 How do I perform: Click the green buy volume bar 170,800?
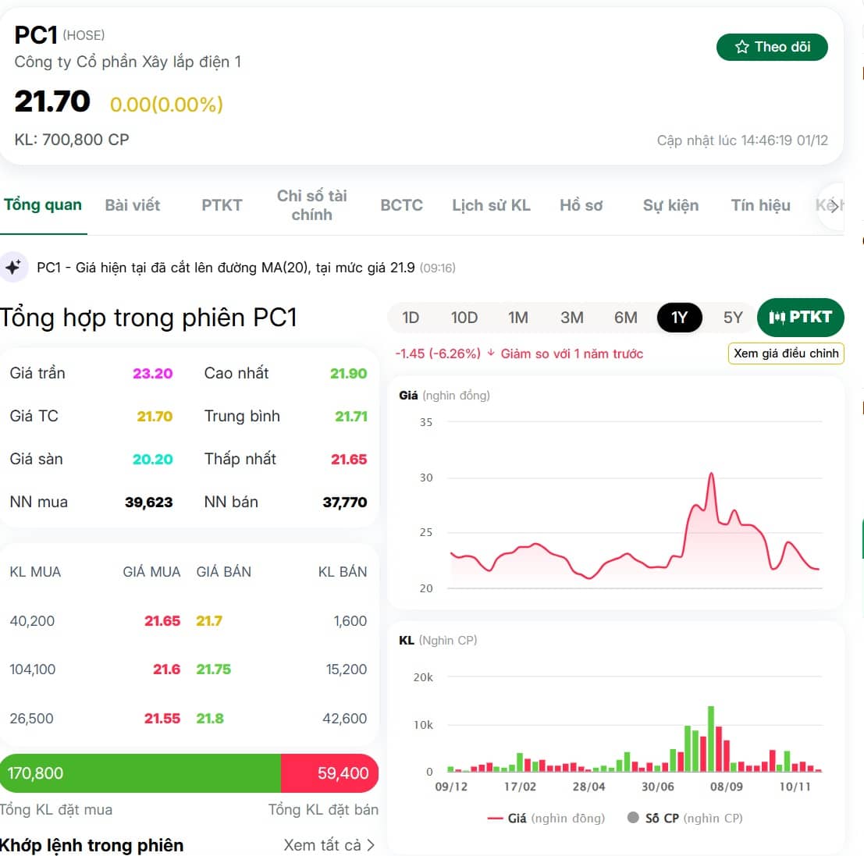coord(140,773)
